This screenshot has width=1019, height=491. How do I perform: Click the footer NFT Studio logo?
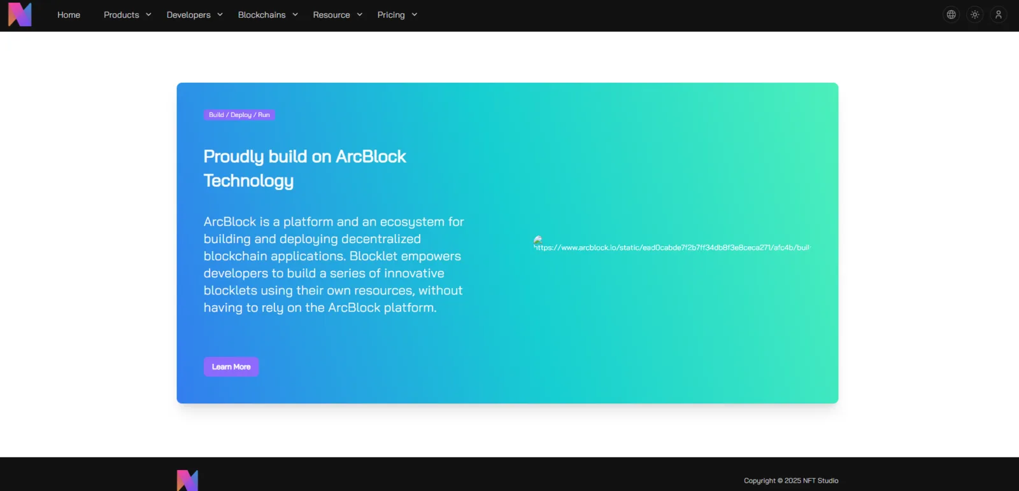click(x=187, y=480)
